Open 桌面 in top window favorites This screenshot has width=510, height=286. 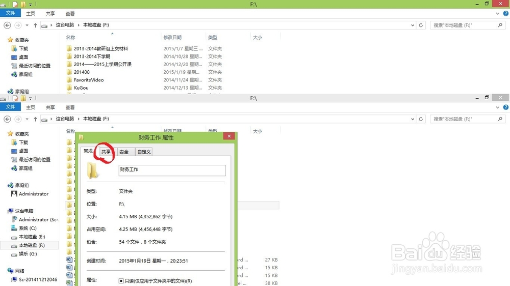pos(23,57)
